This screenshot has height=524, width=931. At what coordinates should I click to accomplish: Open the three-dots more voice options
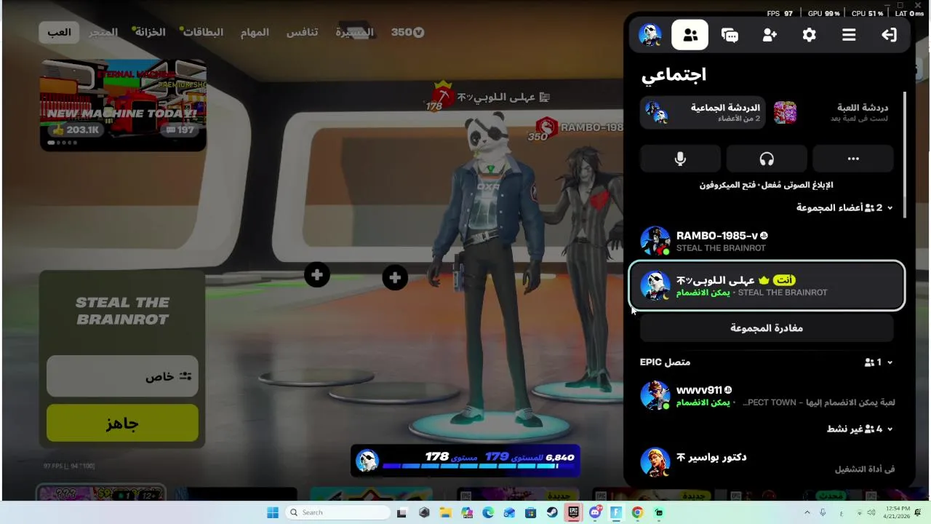[853, 159]
